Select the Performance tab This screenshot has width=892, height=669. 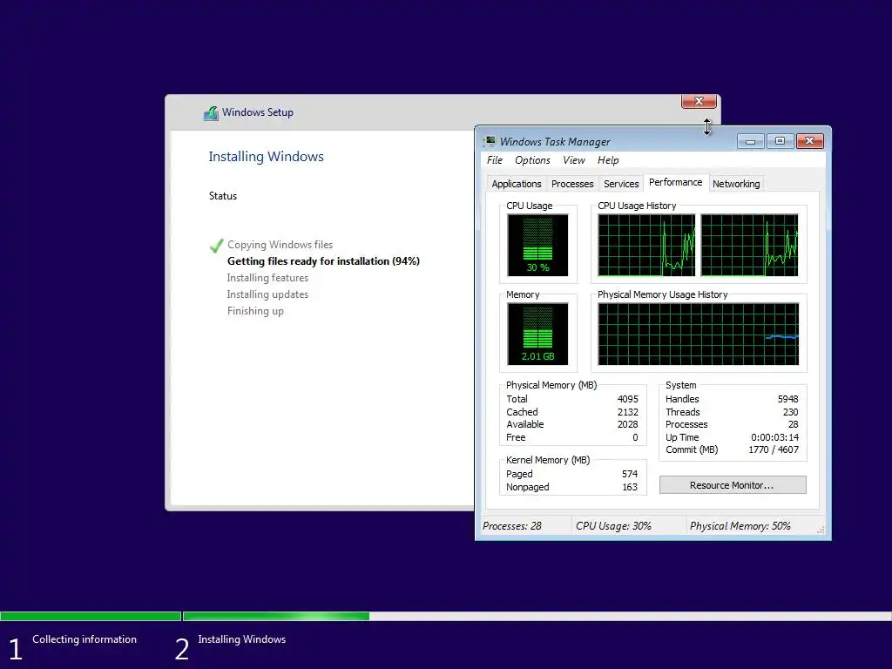[676, 182]
